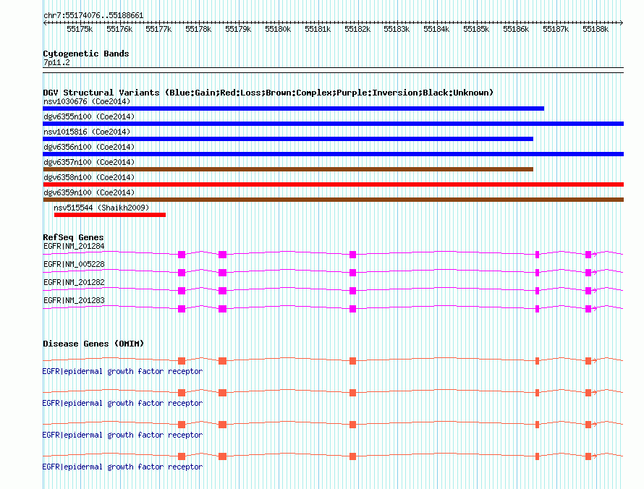Click the Disease Genes (OMIM) track title
The image size is (644, 489).
93,344
